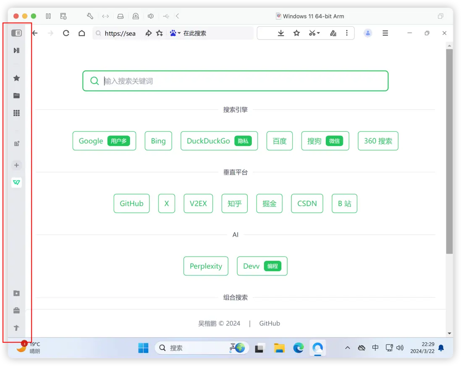
Task: Open File Explorer from the taskbar
Action: pos(279,348)
